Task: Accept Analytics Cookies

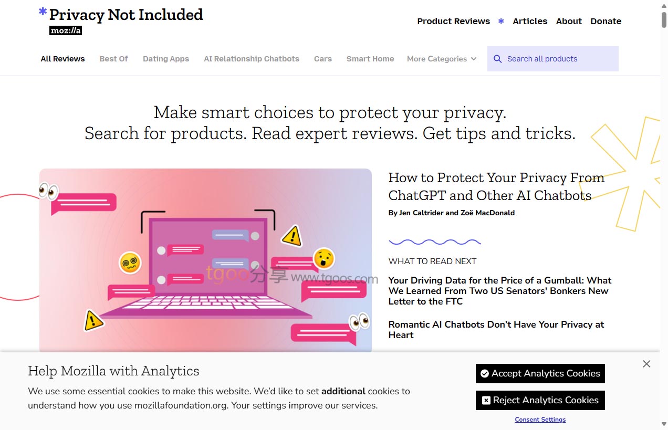Action: [540, 373]
